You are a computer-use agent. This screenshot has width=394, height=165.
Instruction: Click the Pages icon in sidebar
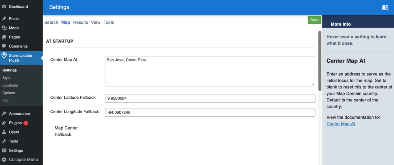click(4, 37)
